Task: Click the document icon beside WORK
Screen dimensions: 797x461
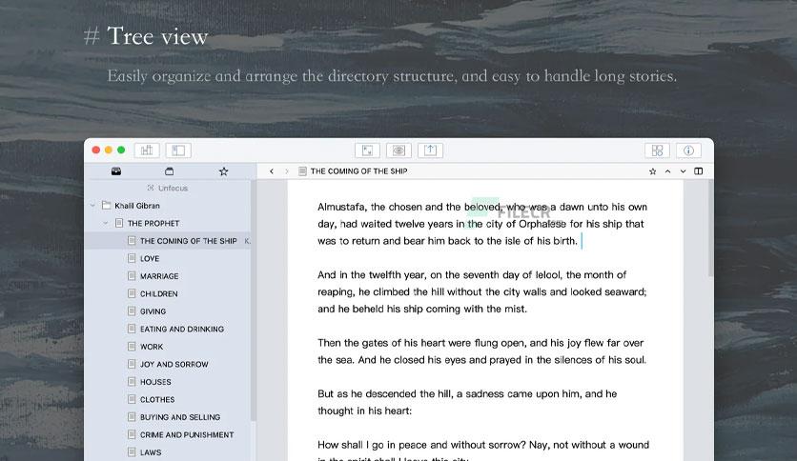Action: point(132,347)
